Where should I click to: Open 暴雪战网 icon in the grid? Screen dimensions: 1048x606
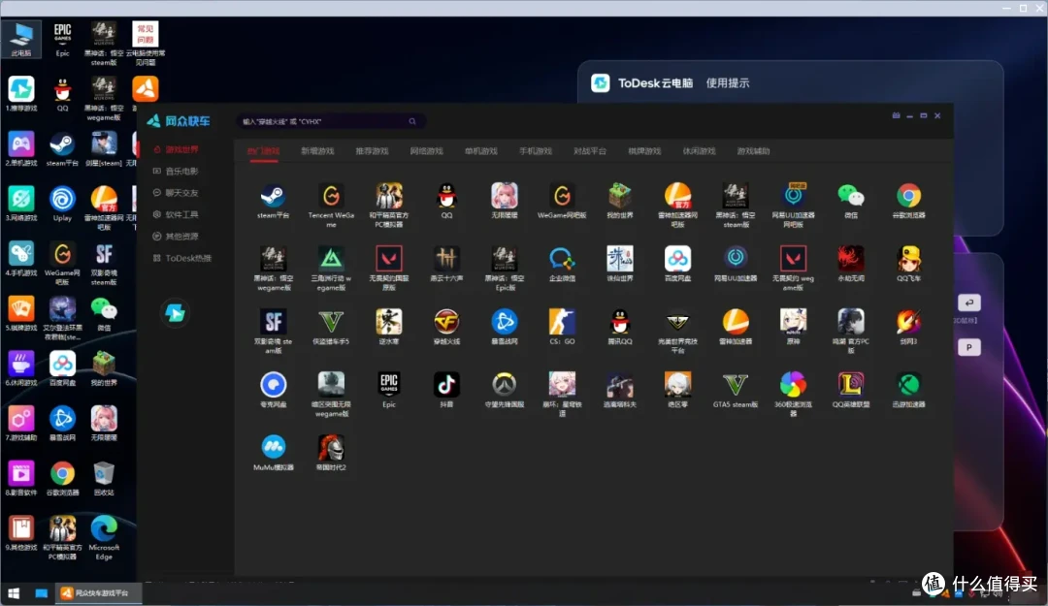(504, 322)
